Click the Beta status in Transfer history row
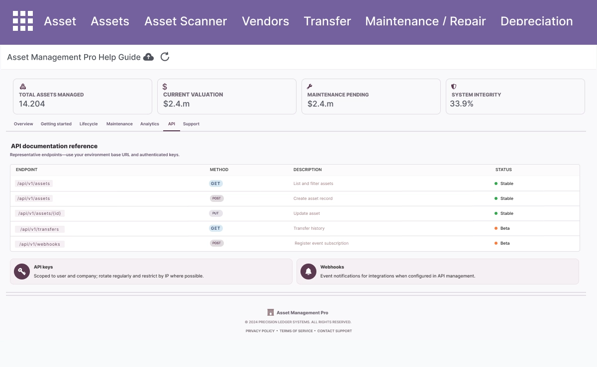Viewport: 597px width, 367px height. (502, 228)
